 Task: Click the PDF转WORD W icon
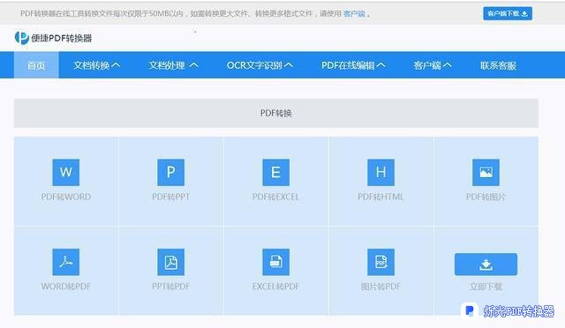(66, 172)
